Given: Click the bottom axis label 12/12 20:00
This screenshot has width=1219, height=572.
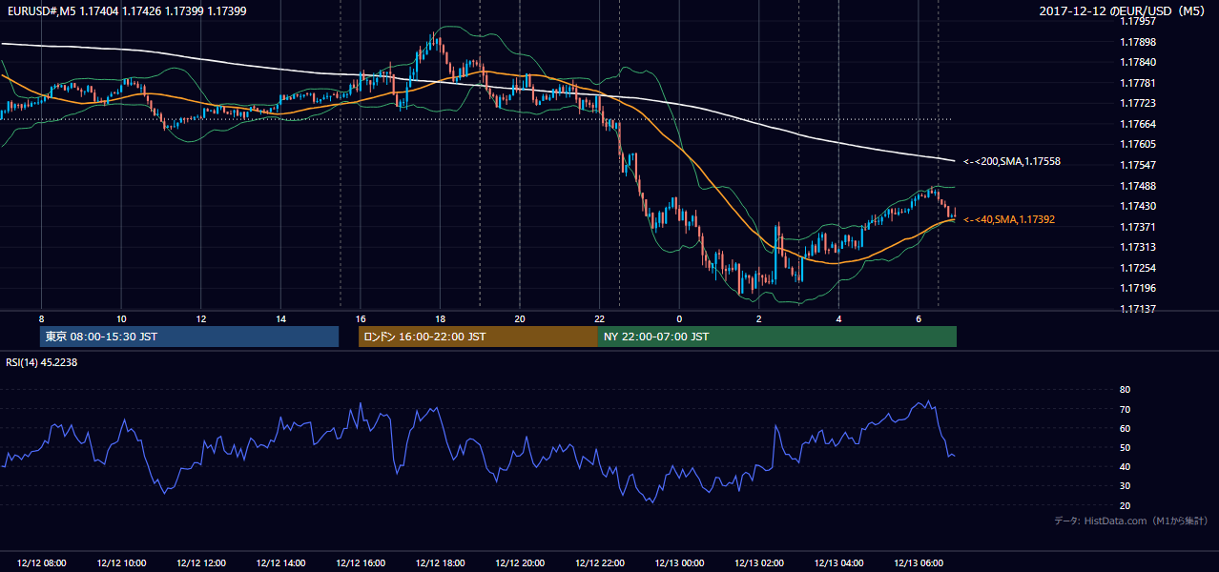Looking at the screenshot, I should pos(520,563).
